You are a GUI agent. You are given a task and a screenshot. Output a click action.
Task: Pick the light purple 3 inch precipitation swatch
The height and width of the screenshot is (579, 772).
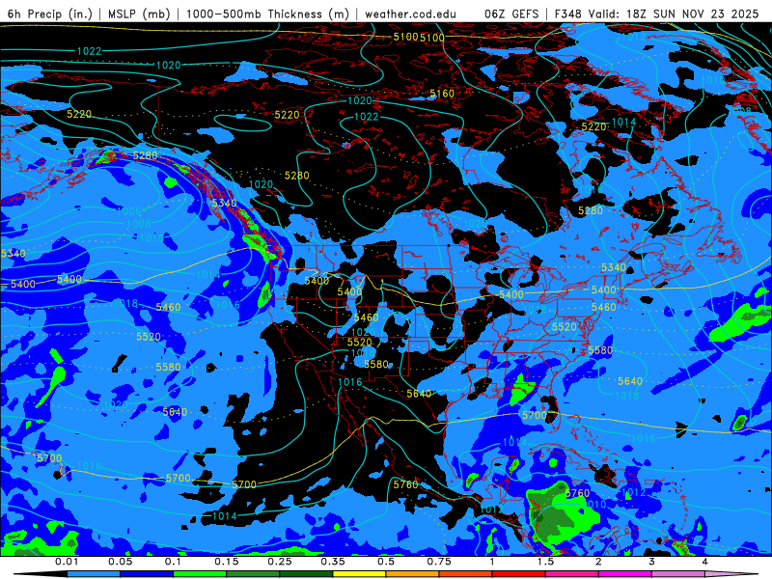click(678, 574)
